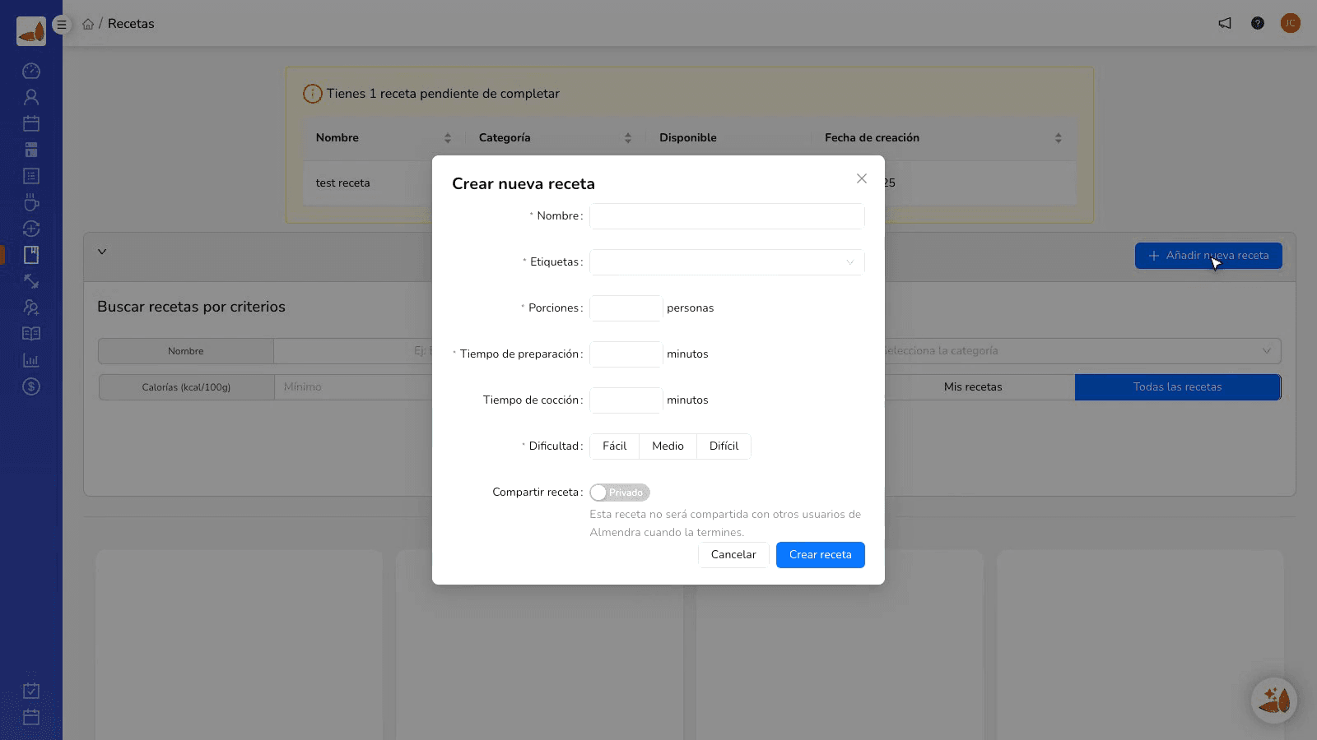Screen dimensions: 1317x740
Task: Collapse the search panel chevron
Action: tap(102, 252)
